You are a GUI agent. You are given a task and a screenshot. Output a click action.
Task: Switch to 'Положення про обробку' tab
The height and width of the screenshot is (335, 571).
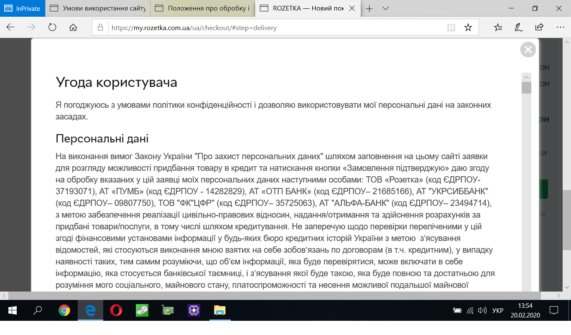coord(202,8)
